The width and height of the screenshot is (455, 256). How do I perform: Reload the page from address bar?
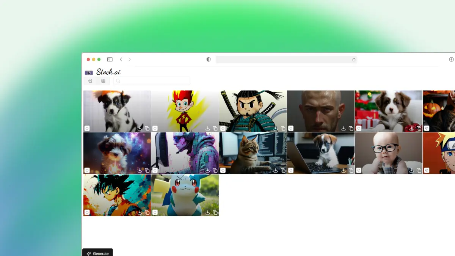click(354, 60)
